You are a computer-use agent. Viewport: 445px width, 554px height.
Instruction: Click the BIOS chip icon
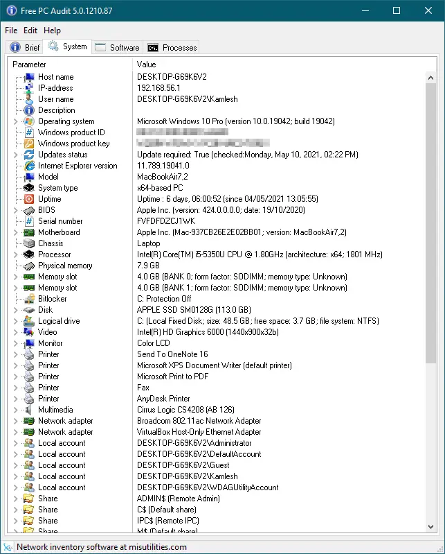(29, 210)
